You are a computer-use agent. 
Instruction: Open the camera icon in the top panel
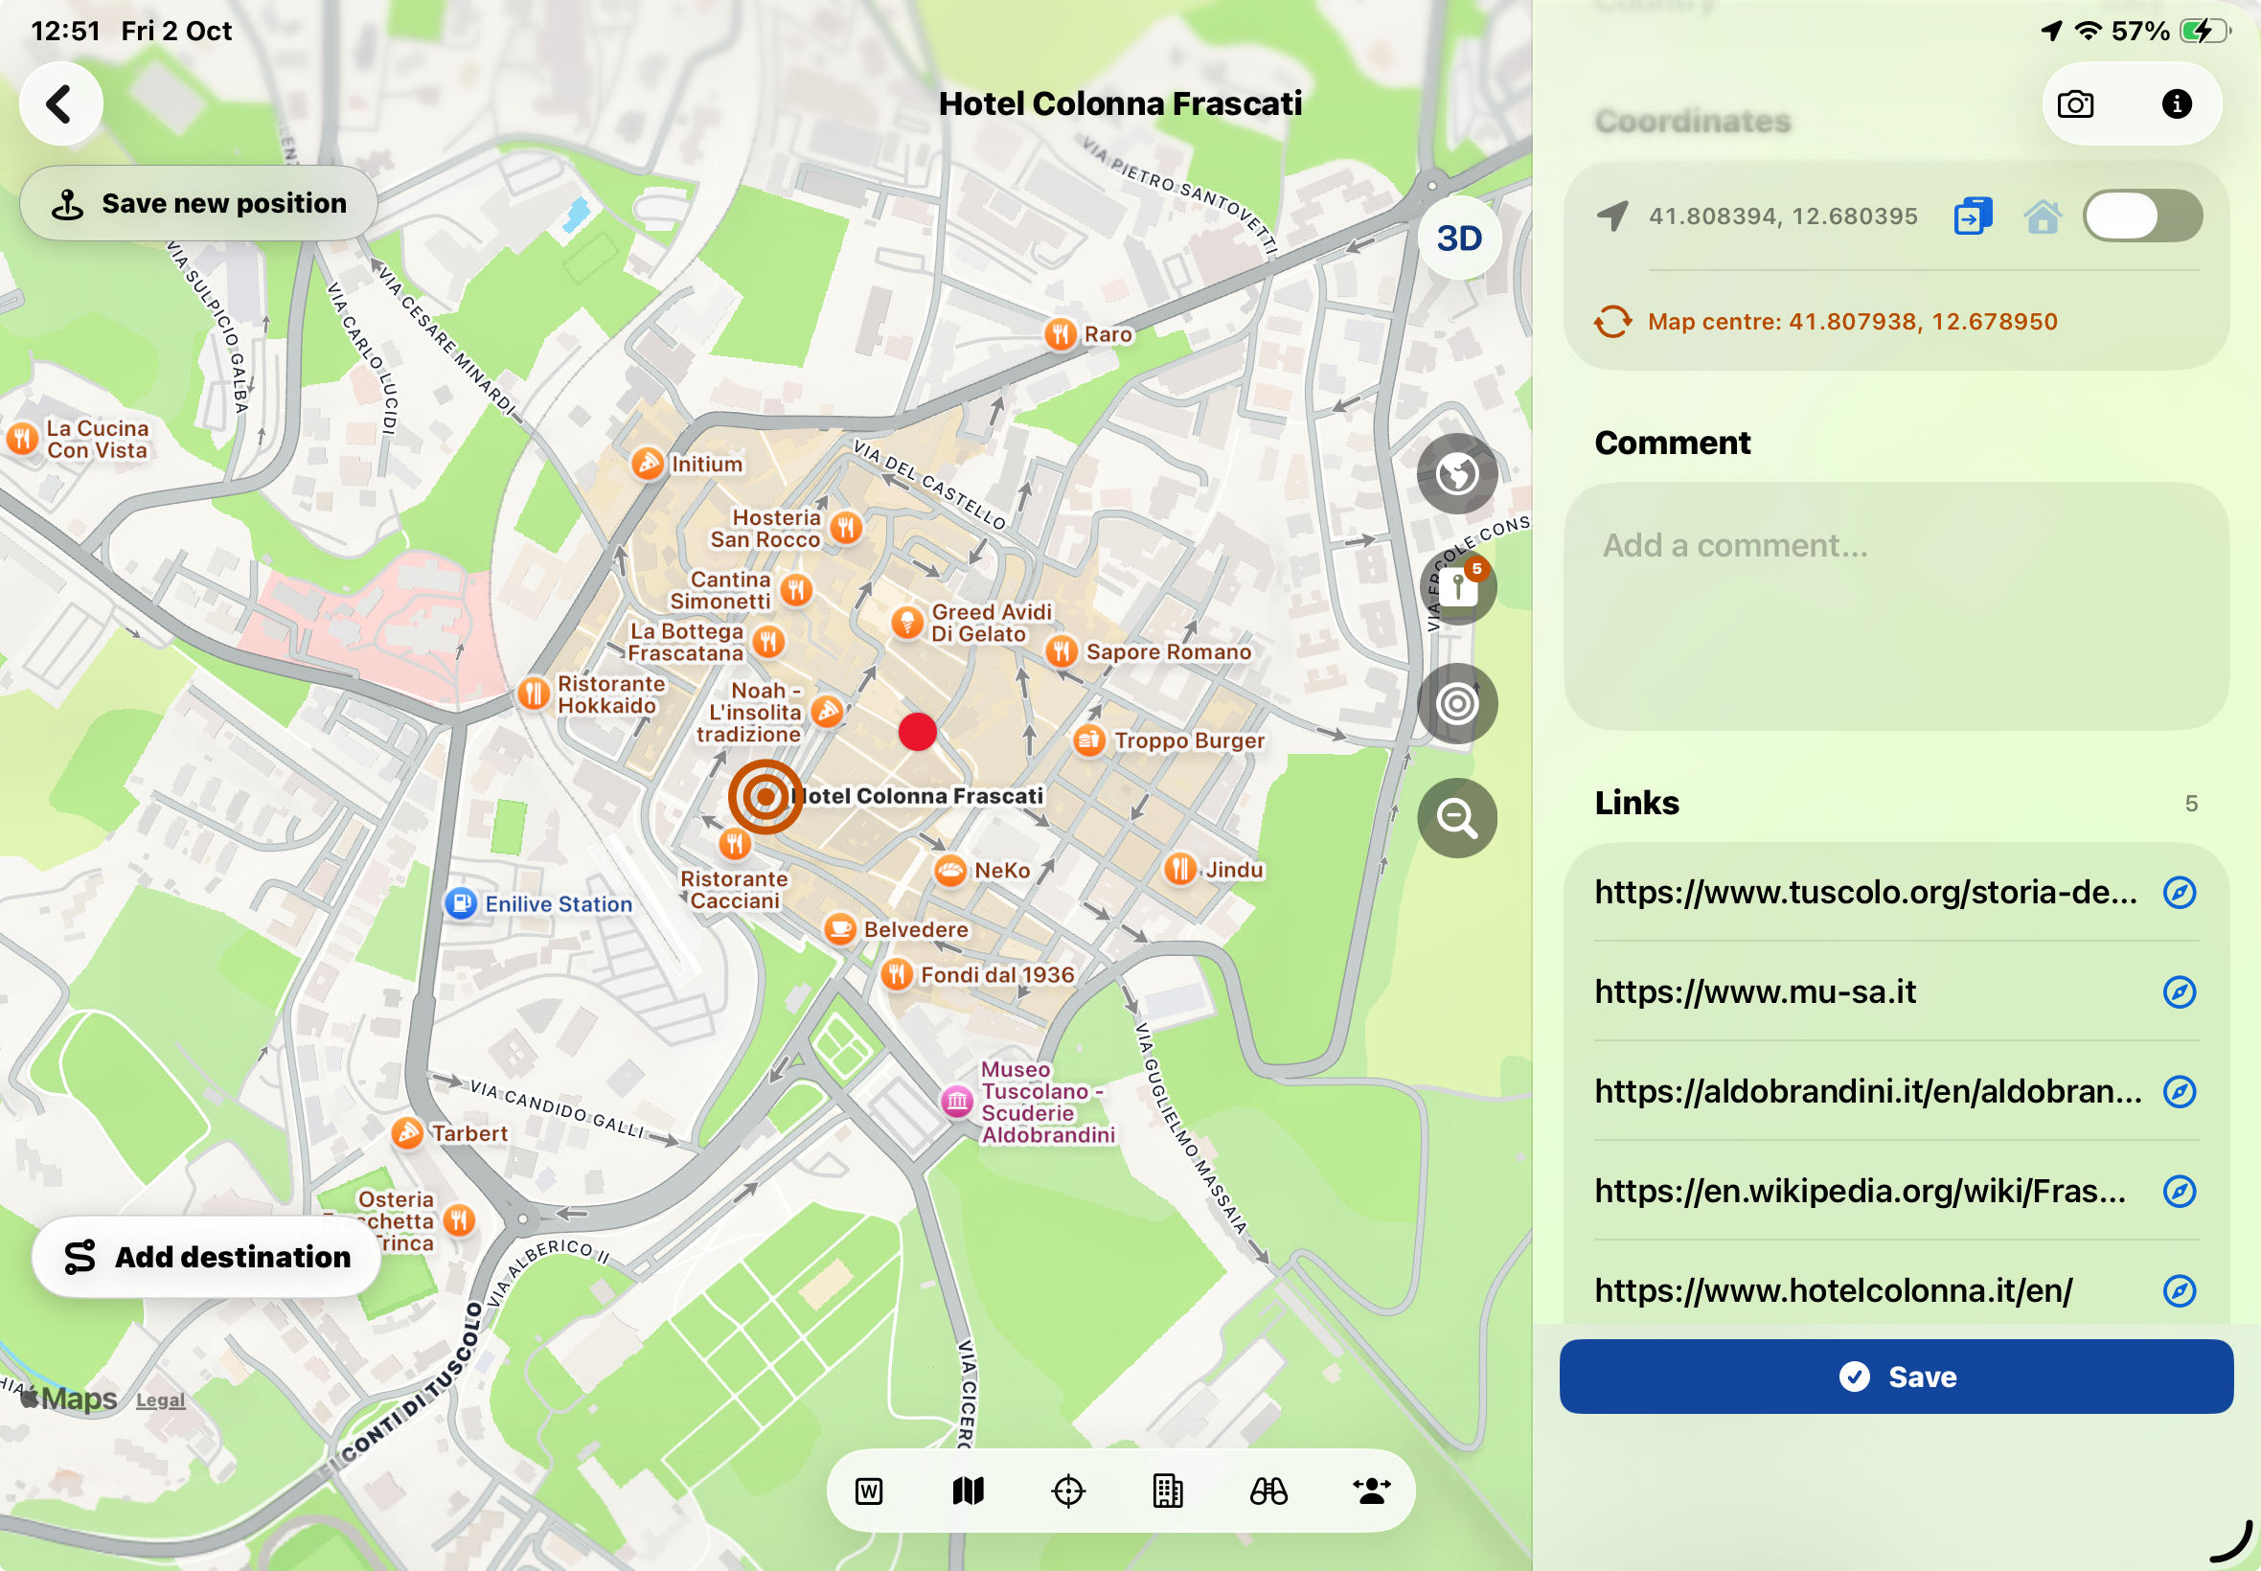2075,104
